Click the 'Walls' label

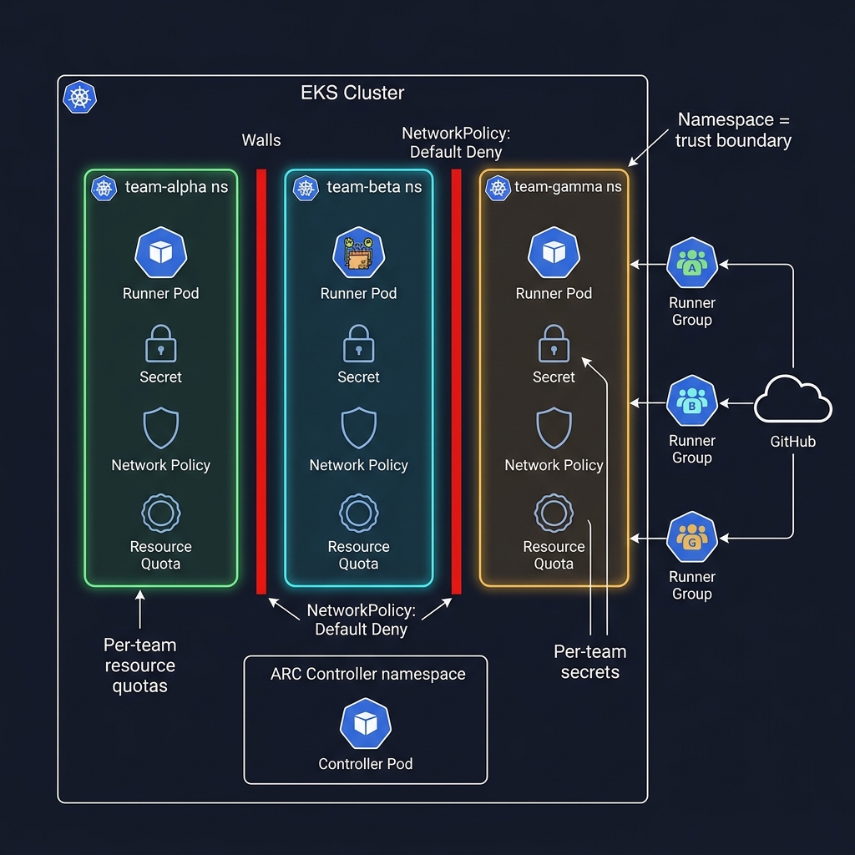pyautogui.click(x=261, y=140)
